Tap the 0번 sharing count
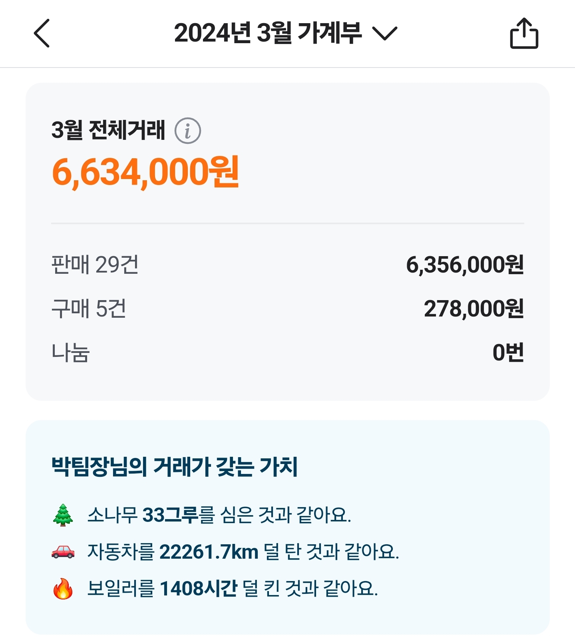 (x=508, y=352)
